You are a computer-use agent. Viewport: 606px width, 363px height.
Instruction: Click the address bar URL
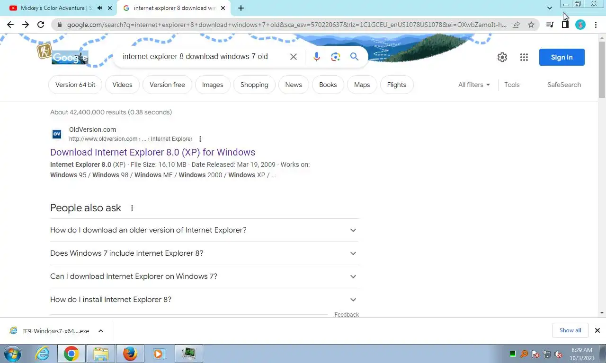(286, 25)
